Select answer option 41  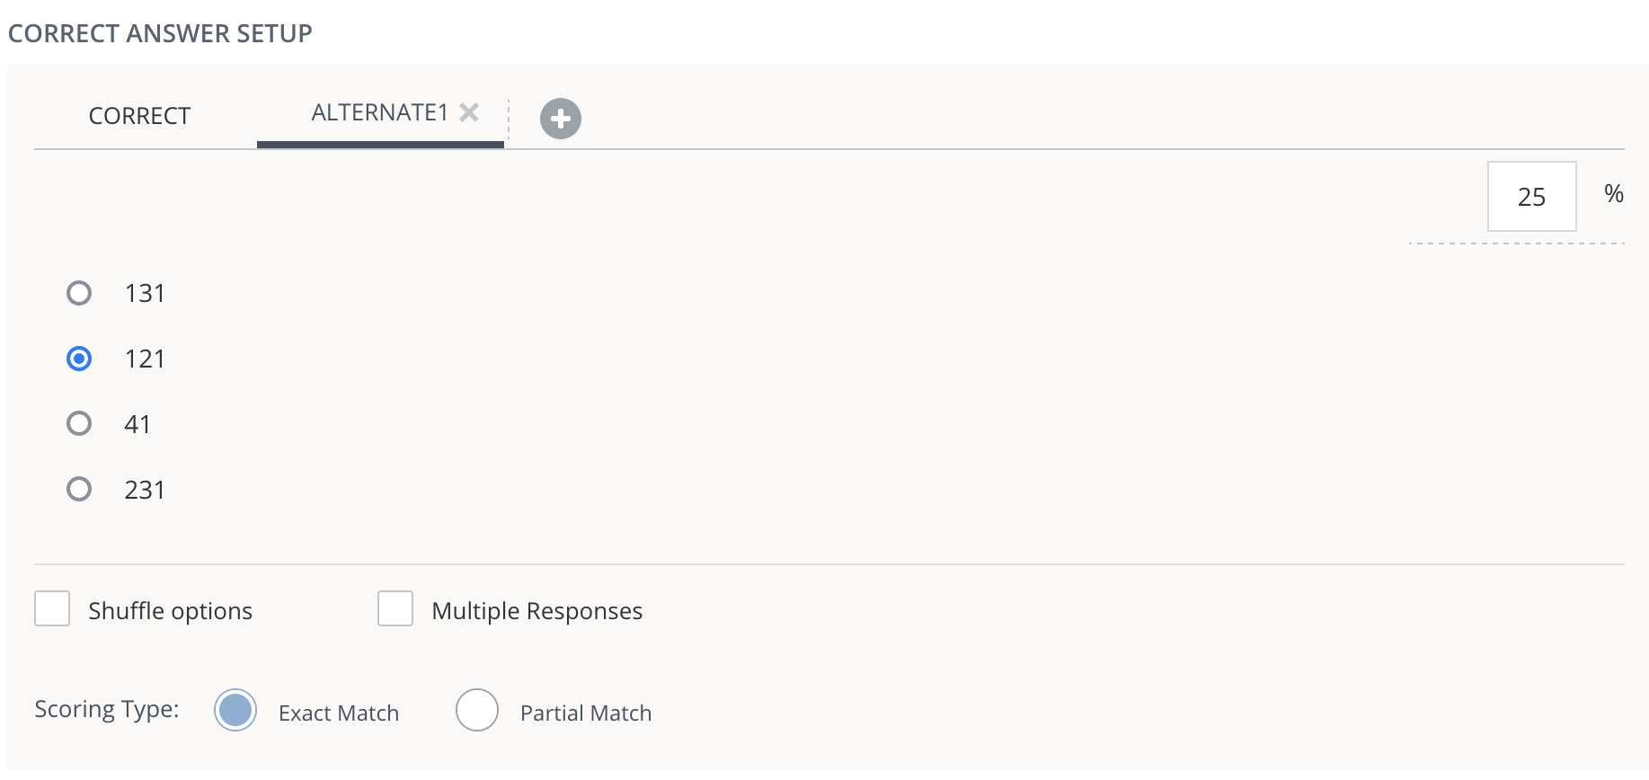79,423
